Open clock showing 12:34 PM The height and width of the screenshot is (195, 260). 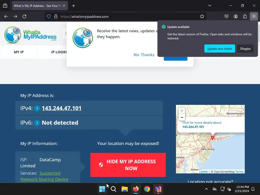242,189
